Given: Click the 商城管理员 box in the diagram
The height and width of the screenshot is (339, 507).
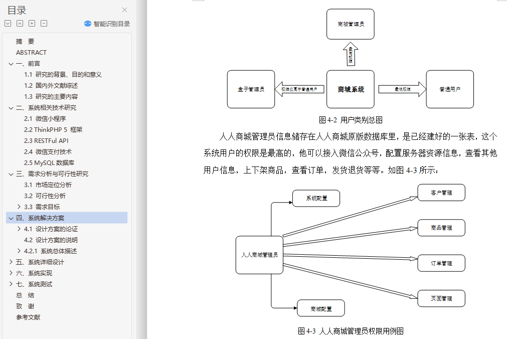Looking at the screenshot, I should pos(351,24).
